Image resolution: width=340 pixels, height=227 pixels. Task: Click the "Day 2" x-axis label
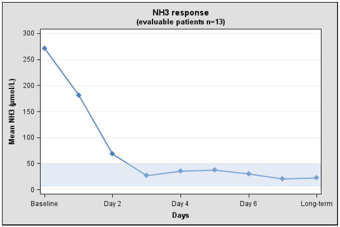[112, 204]
